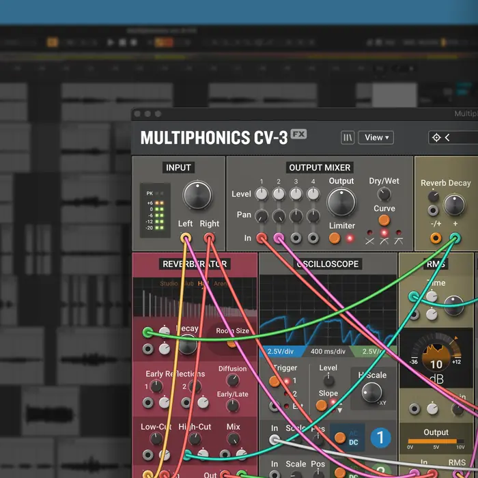Open the View dropdown menu
This screenshot has height=478, width=478.
pyautogui.click(x=377, y=138)
